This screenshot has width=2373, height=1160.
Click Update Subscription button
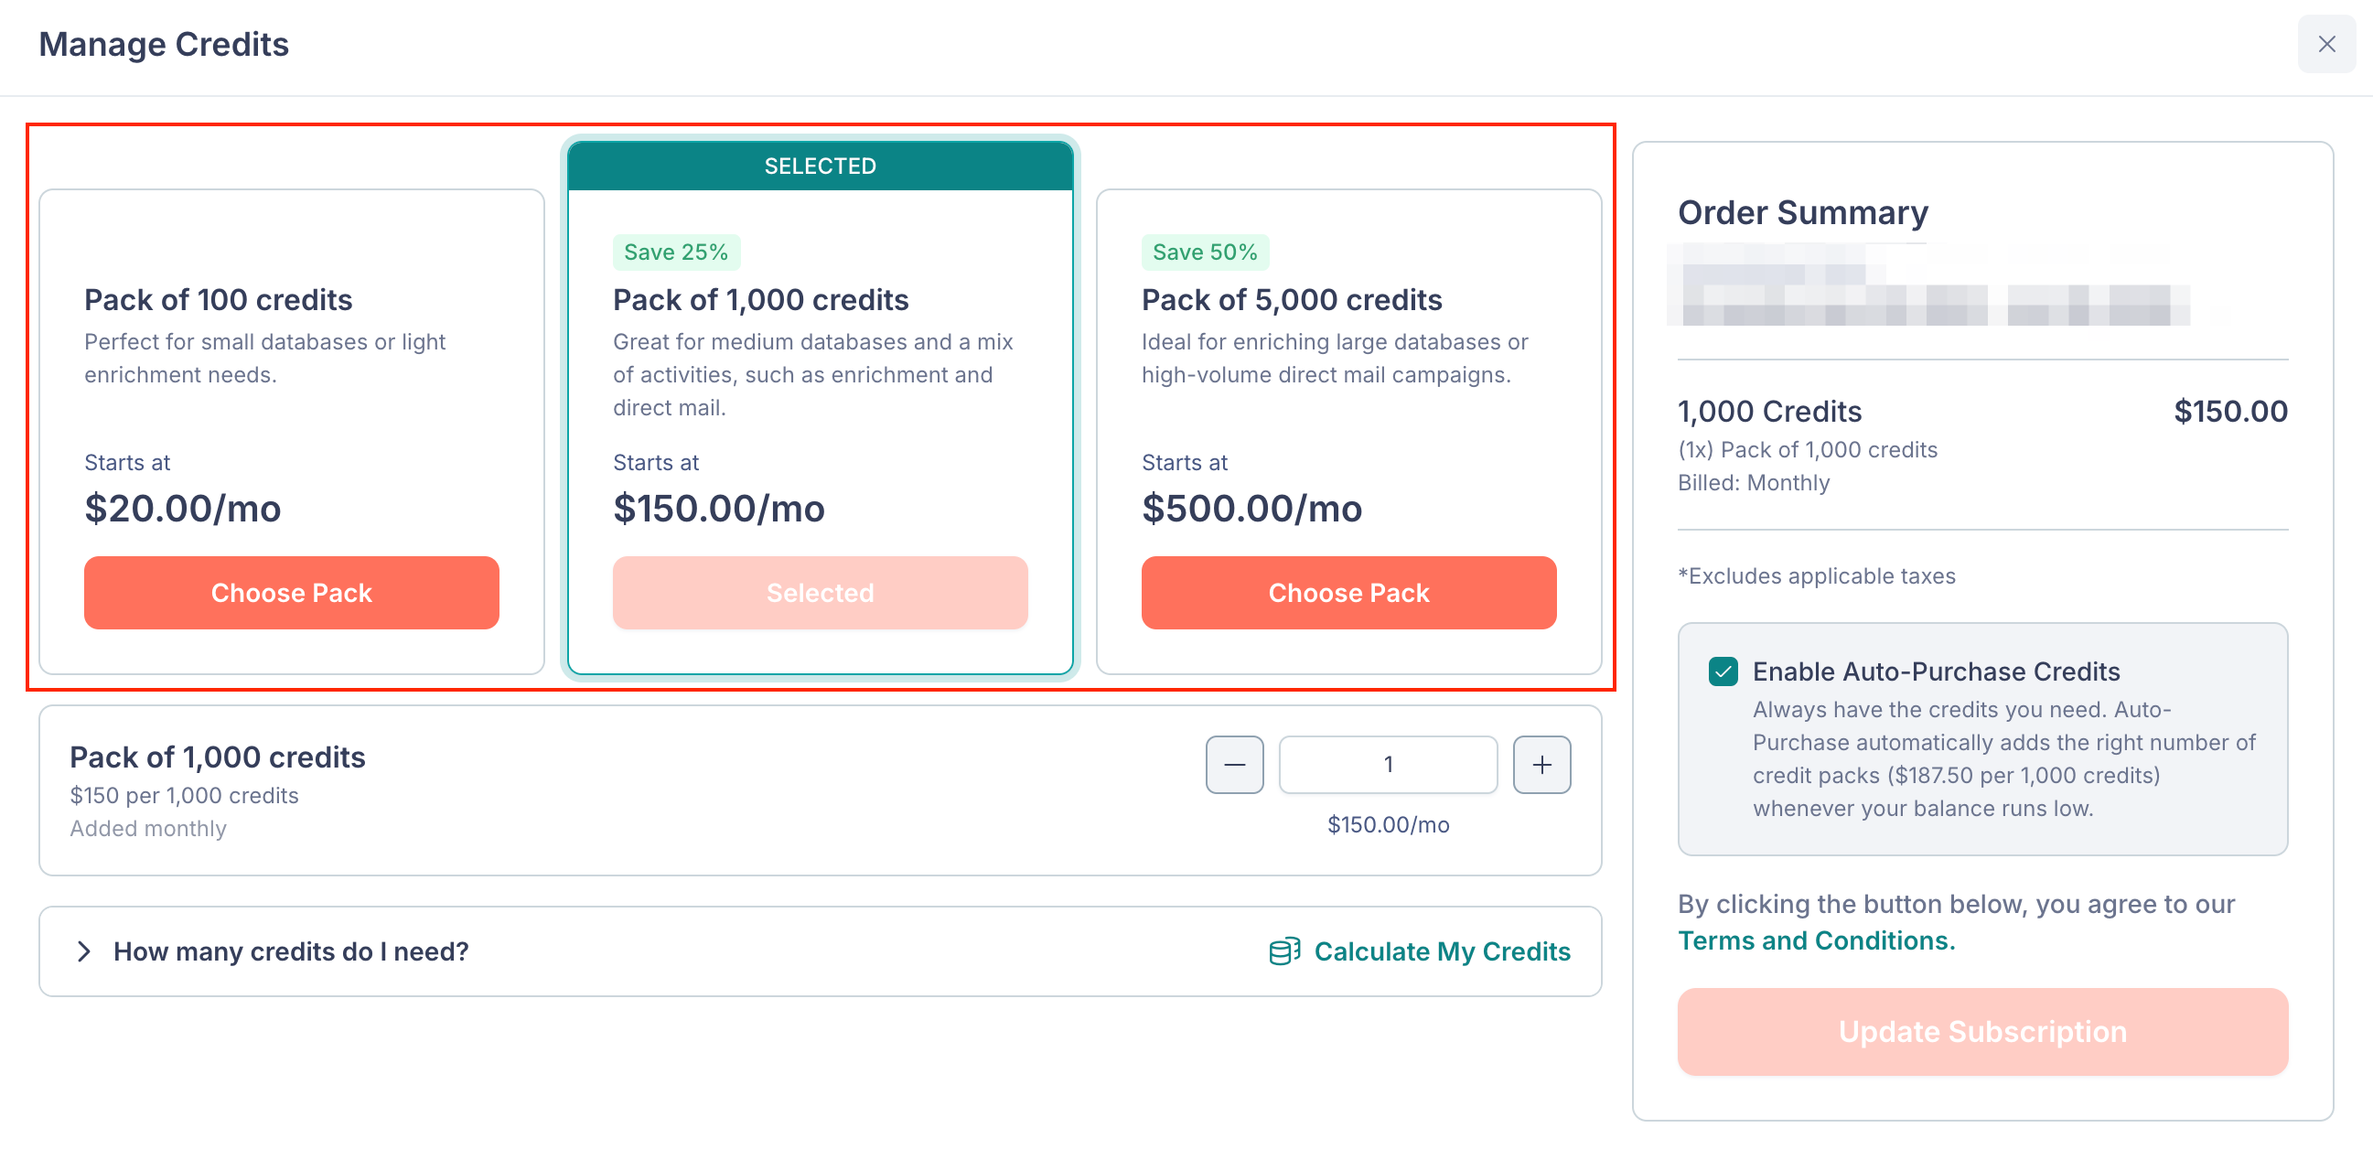click(1982, 1031)
